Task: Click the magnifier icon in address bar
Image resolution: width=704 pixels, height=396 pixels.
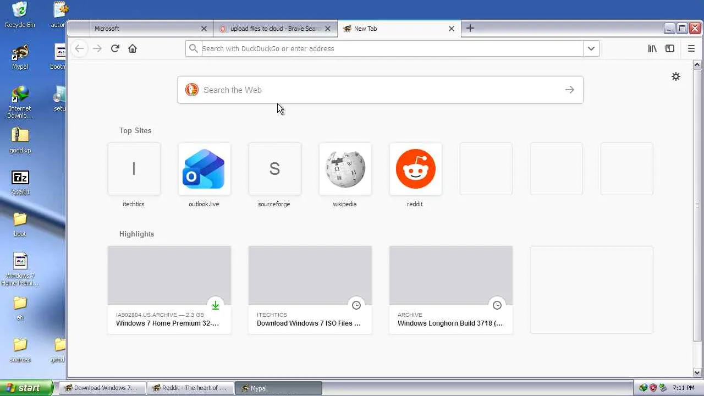Action: [194, 48]
